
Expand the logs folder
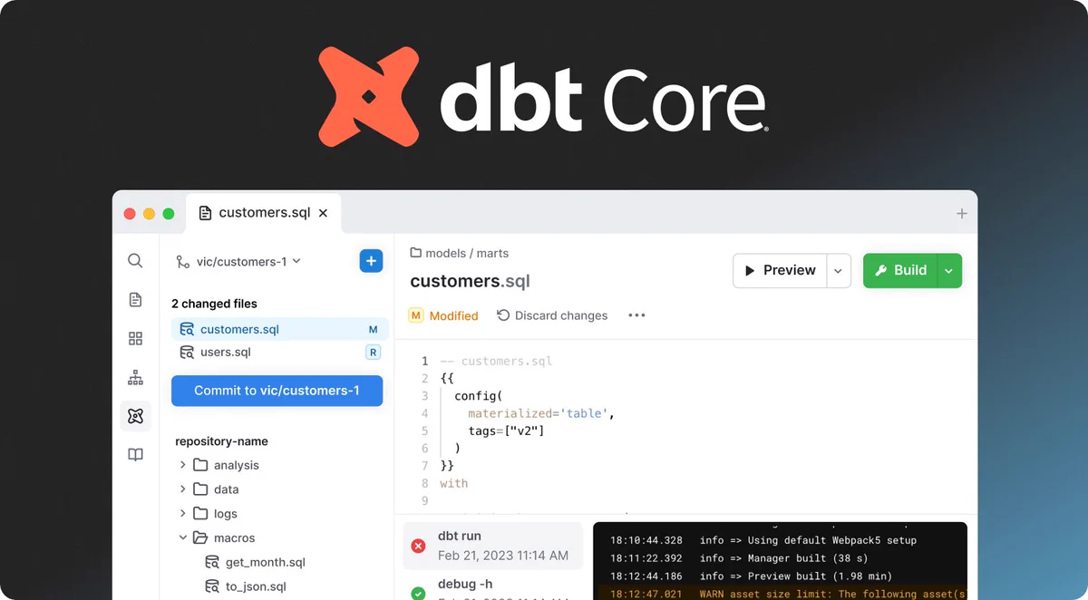point(182,513)
